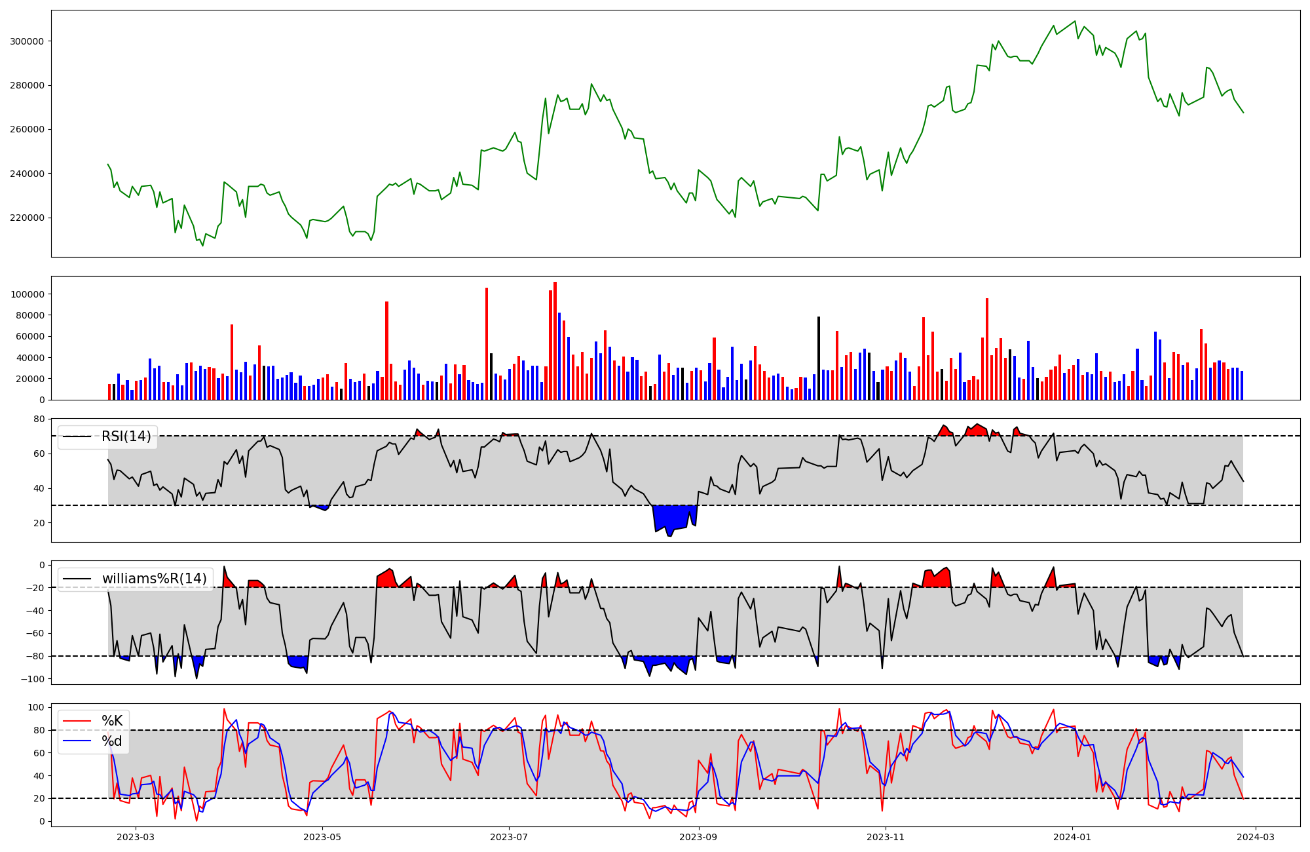Click the 2024-01 x-axis date label
Viewport: 1310px width, 852px height.
pos(1072,837)
